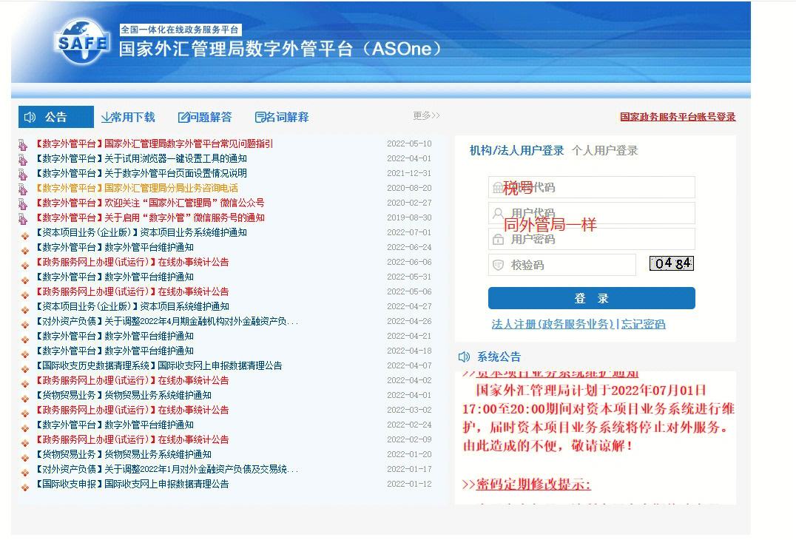Click the speaker icon in 公告 tab
Screen dimensions: 796x540
pyautogui.click(x=30, y=117)
